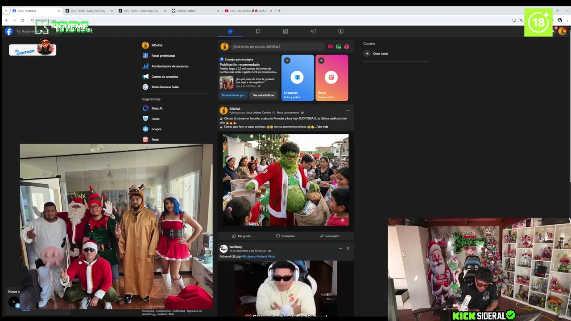571x321 pixels.
Task: Open the three-dot menu on YamBooy post
Action: 340,248
